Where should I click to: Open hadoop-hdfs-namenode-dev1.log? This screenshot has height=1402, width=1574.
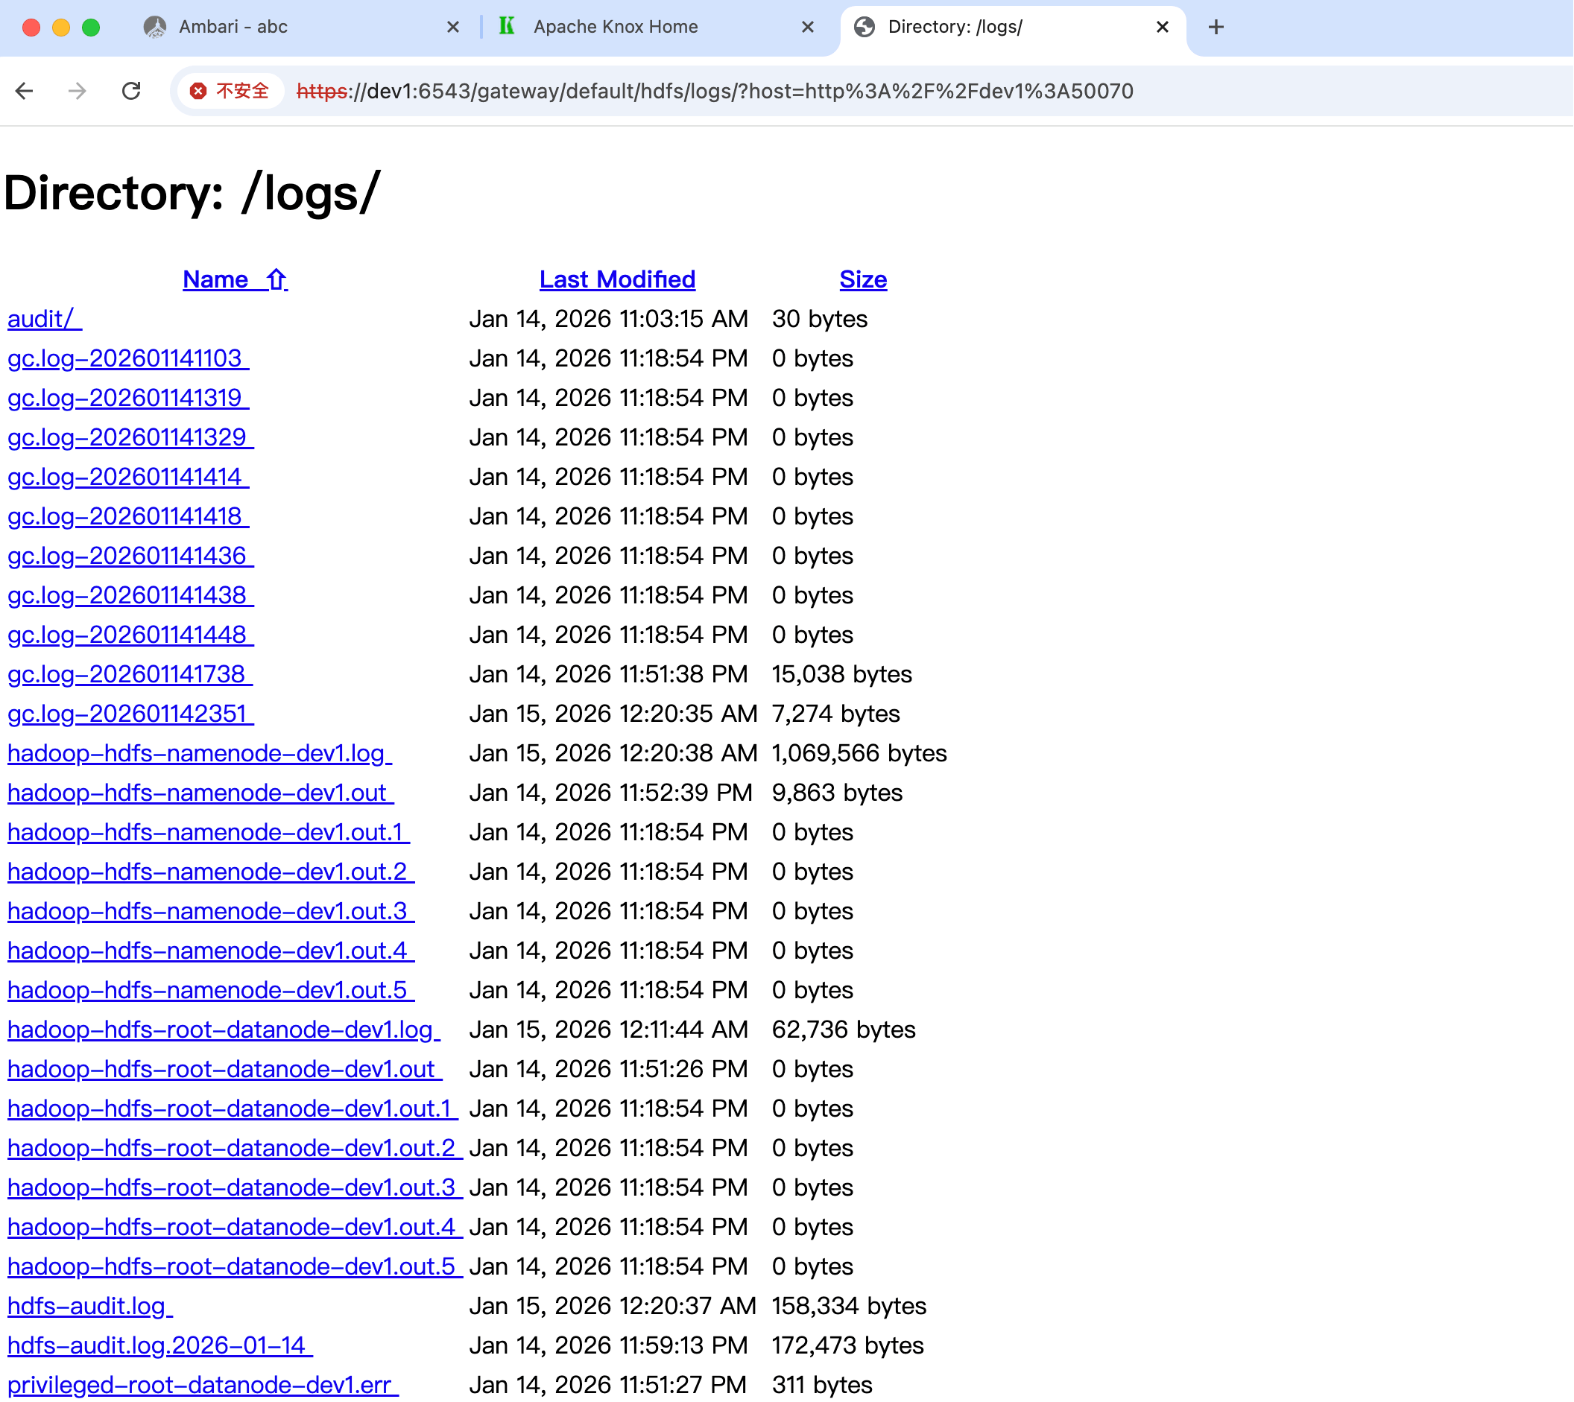[x=197, y=753]
